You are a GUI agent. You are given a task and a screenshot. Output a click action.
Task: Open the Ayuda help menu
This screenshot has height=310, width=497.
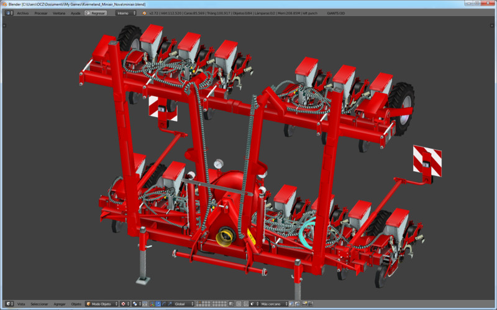[75, 12]
